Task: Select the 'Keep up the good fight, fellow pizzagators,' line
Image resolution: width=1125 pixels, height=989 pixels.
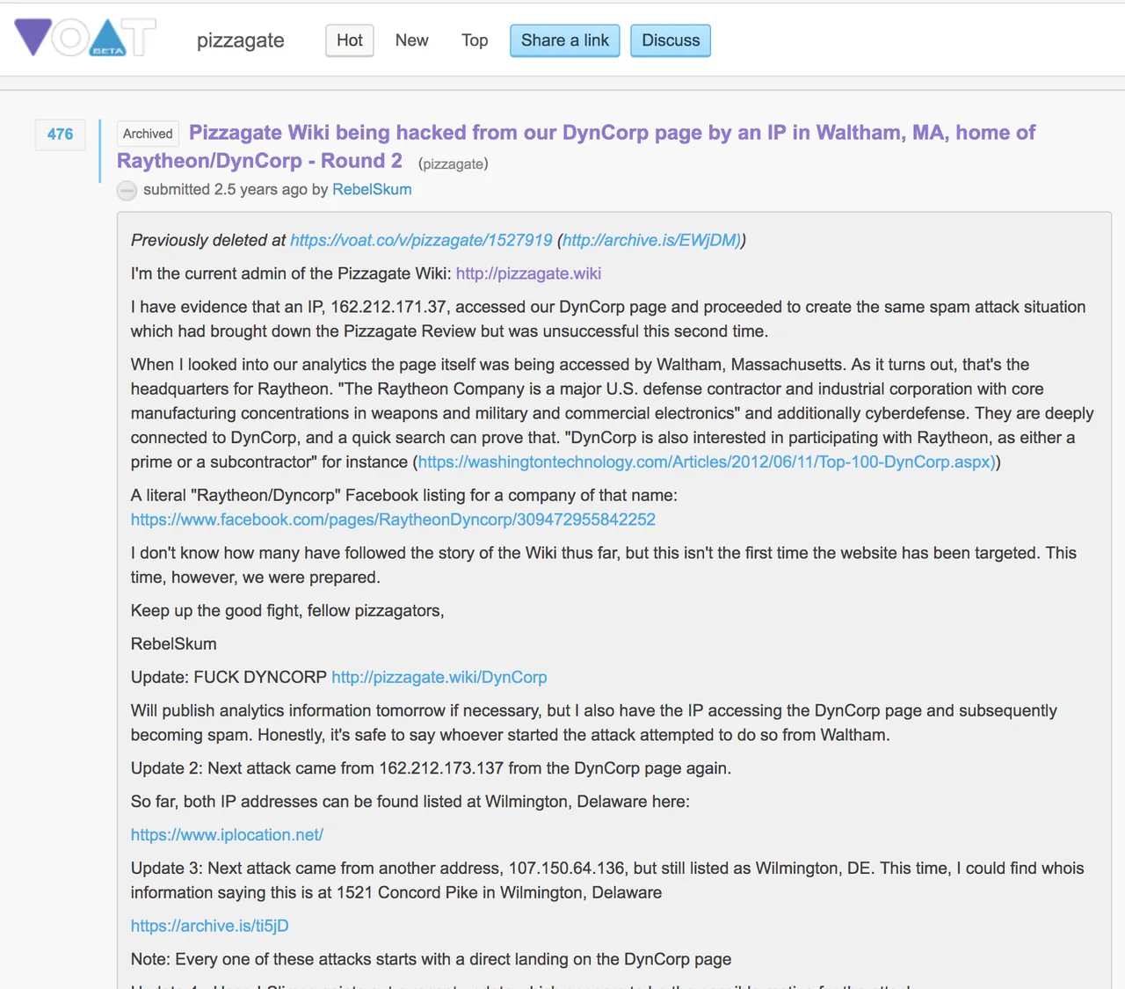Action: [287, 610]
